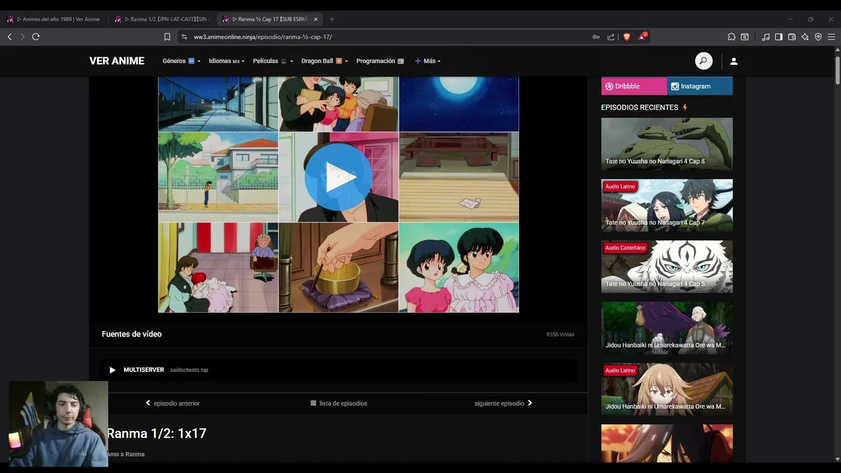The image size is (841, 473).
Task: Click the share icon in address bar
Action: tap(611, 37)
